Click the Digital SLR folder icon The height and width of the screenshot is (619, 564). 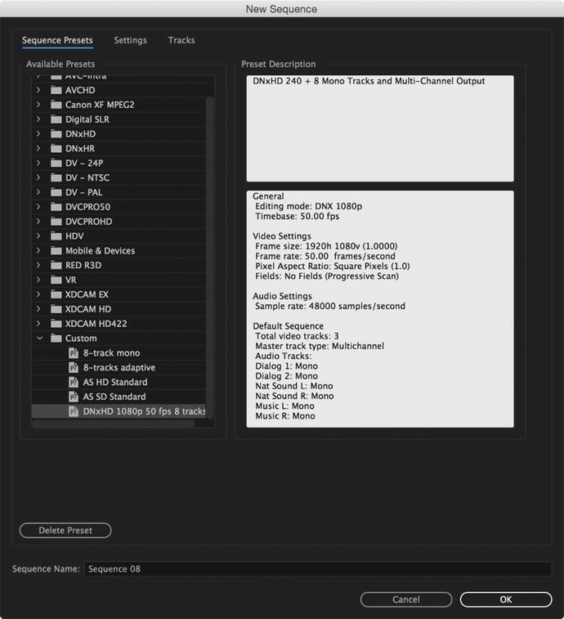[x=56, y=119]
